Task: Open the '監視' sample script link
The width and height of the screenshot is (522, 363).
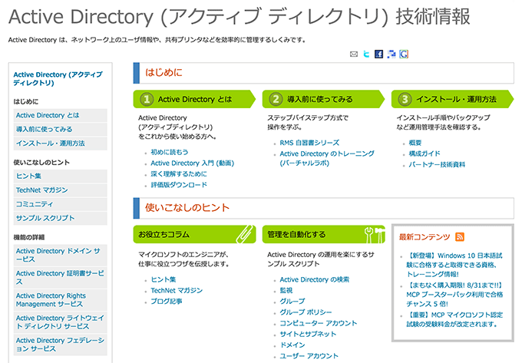Action: pos(286,290)
